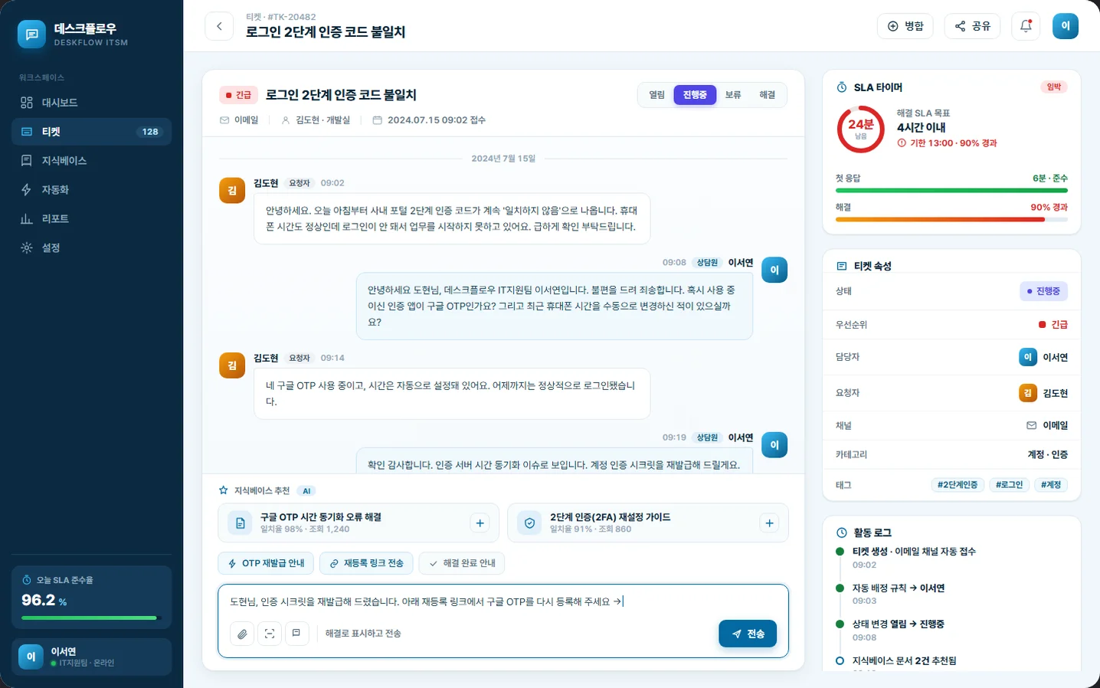Click 김도현's avatar on the 09:14 message

pyautogui.click(x=232, y=365)
